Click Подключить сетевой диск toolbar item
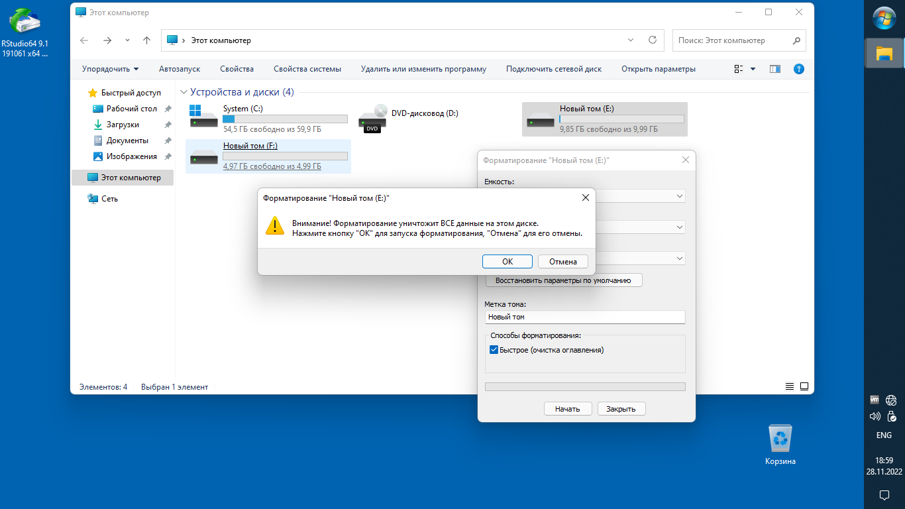The width and height of the screenshot is (905, 509). click(x=553, y=69)
